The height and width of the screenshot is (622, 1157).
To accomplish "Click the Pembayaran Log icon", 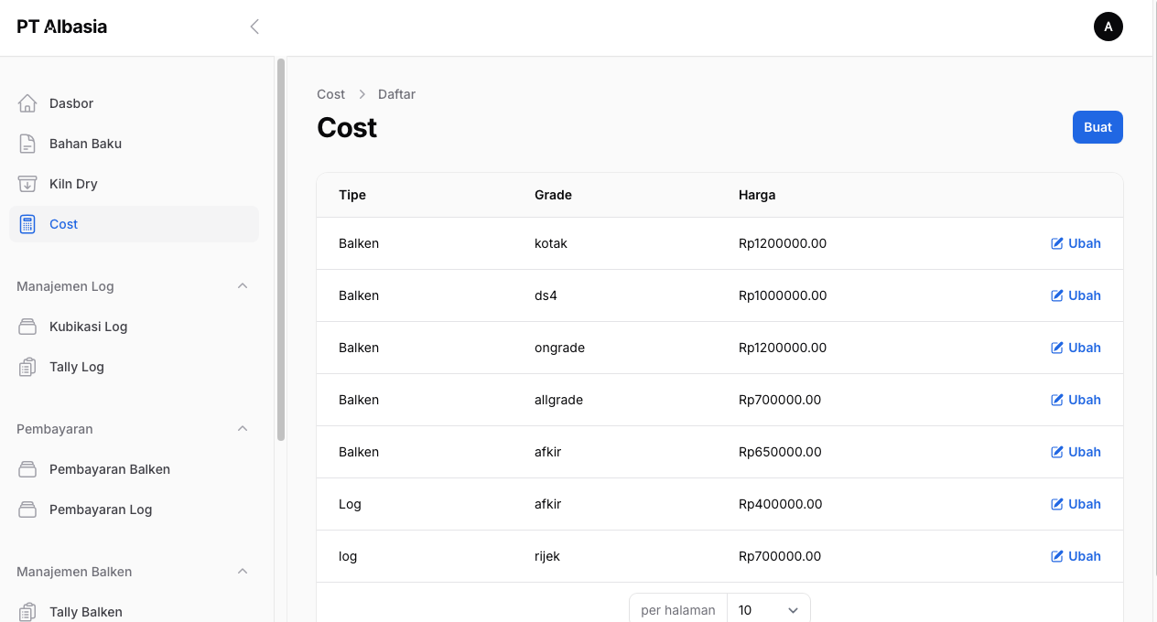I will (27, 509).
